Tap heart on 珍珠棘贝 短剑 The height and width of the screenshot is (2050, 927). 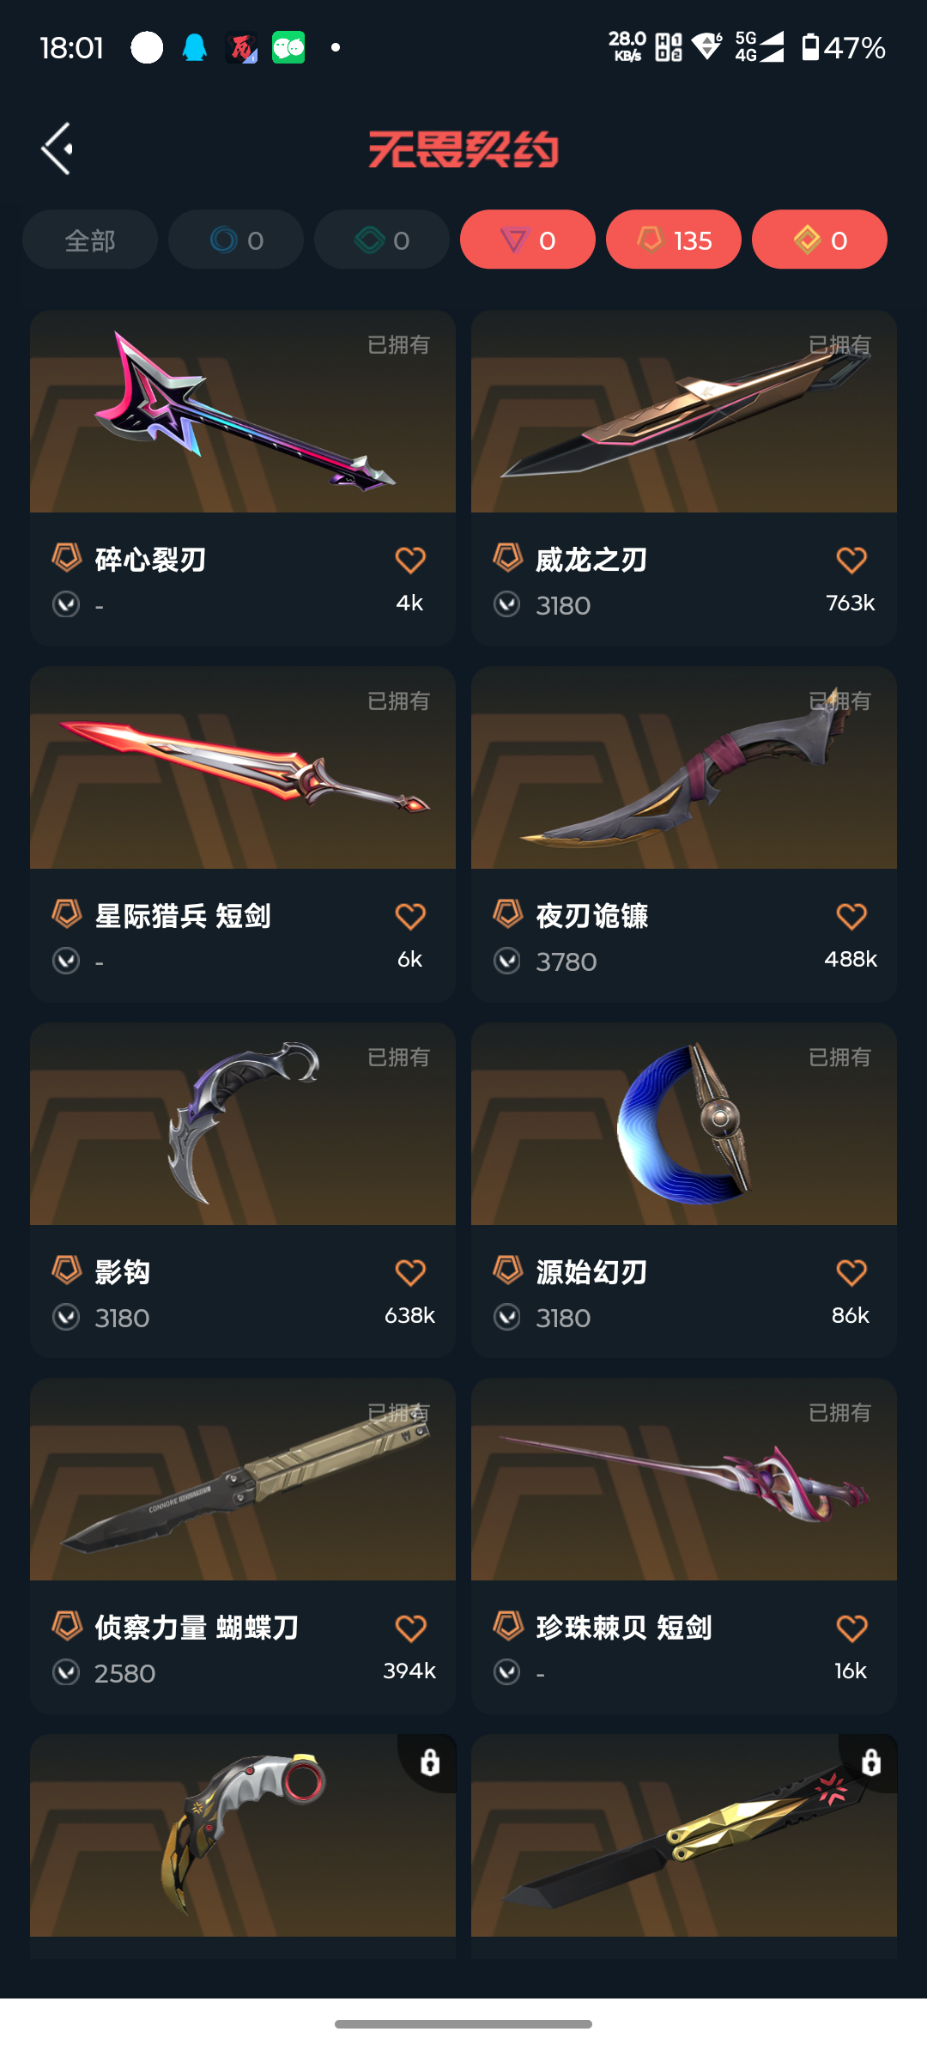[x=851, y=1628]
